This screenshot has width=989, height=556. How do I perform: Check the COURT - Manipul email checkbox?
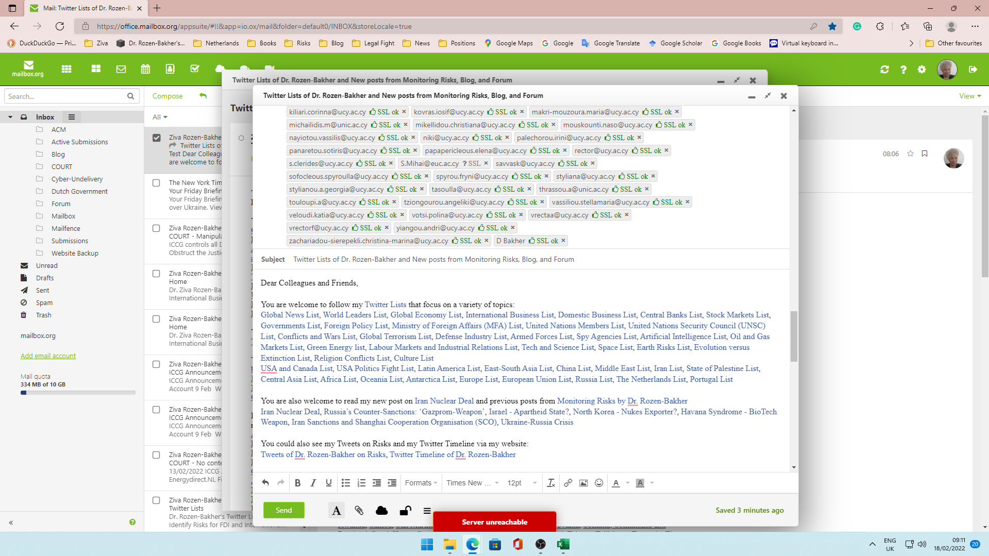tap(156, 228)
